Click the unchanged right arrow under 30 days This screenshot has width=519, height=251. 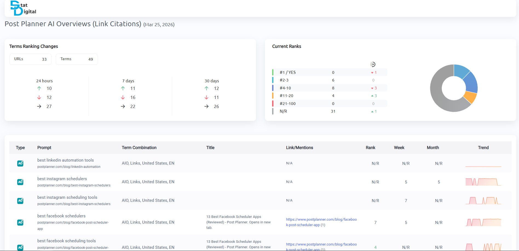click(x=206, y=106)
